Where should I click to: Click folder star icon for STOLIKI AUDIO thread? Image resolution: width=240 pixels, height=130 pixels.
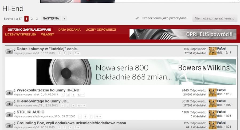click(x=9, y=115)
